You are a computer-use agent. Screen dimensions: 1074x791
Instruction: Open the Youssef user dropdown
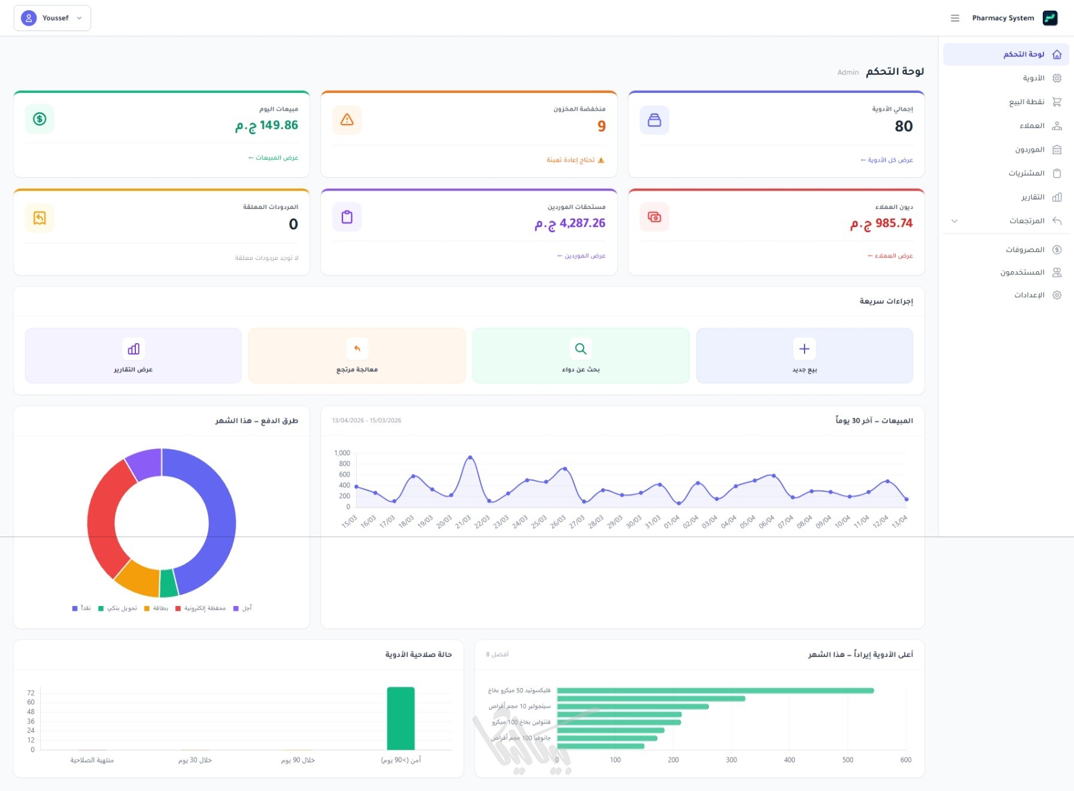[x=52, y=18]
